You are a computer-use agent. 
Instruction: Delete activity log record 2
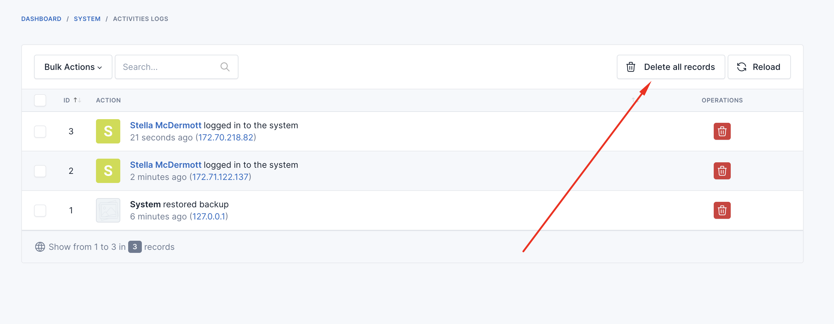(722, 171)
